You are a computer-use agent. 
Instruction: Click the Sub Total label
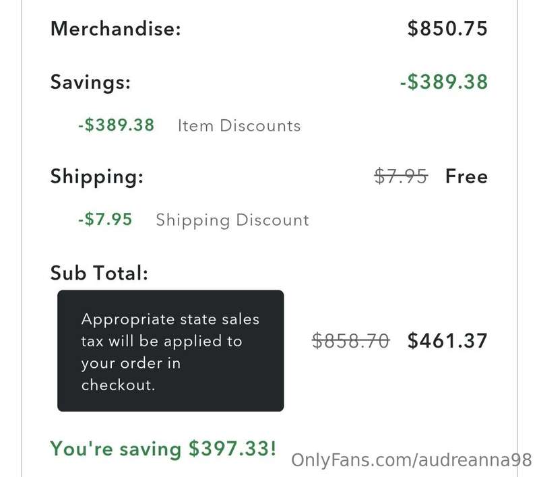[x=99, y=274]
